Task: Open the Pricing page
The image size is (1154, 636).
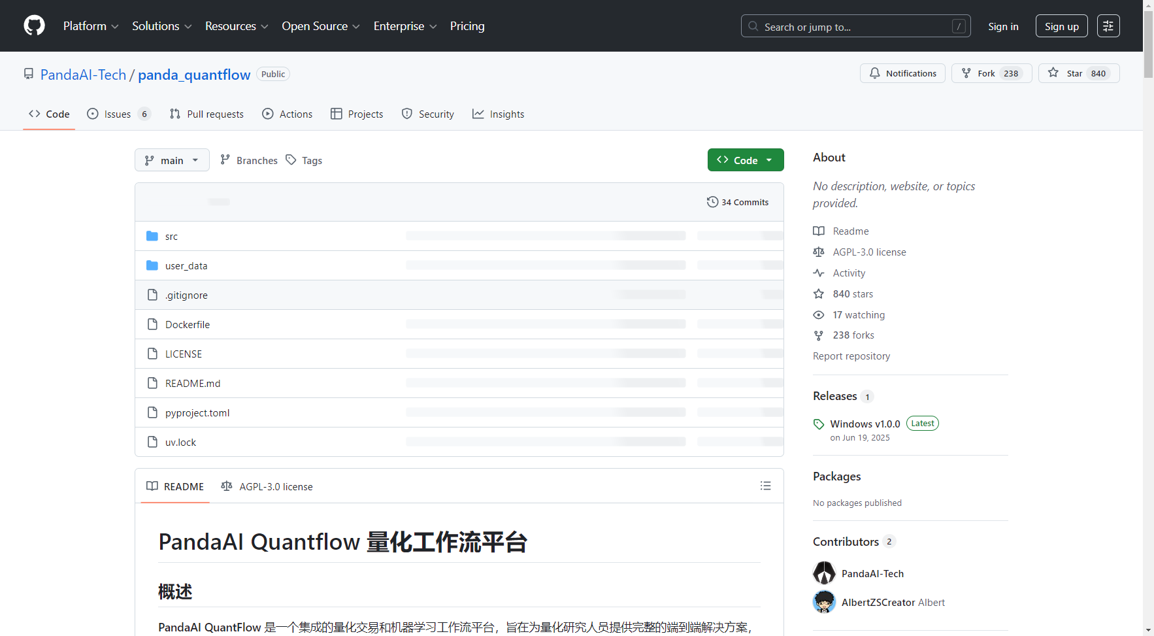Action: tap(467, 26)
